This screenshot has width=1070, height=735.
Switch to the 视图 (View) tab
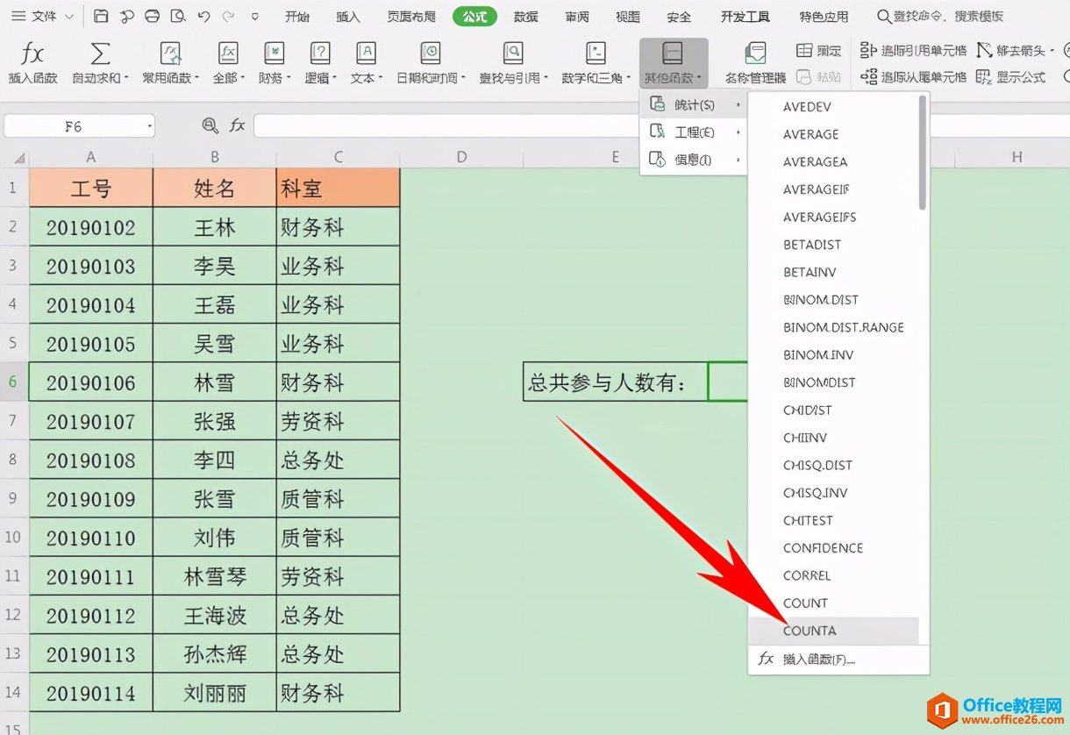[628, 17]
